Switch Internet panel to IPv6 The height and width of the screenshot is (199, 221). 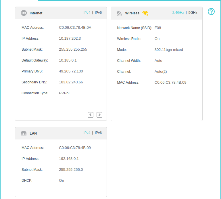point(98,13)
